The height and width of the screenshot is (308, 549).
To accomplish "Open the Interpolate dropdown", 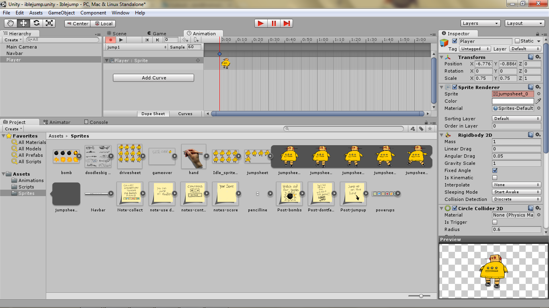I will (516, 185).
